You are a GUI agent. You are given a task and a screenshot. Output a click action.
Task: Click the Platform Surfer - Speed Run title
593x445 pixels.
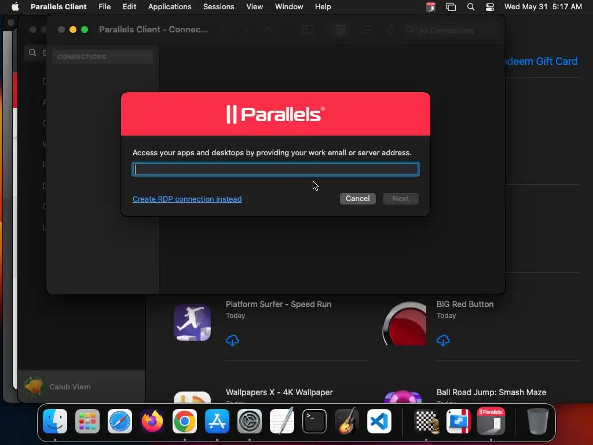(x=279, y=304)
